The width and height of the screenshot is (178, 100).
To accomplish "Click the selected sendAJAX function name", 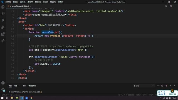I will (x=48, y=32).
